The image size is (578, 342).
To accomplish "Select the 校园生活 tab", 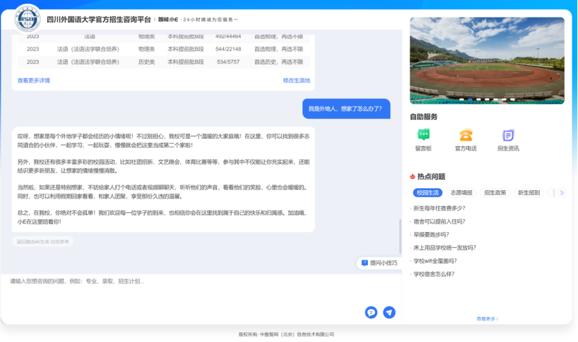I will coord(426,192).
